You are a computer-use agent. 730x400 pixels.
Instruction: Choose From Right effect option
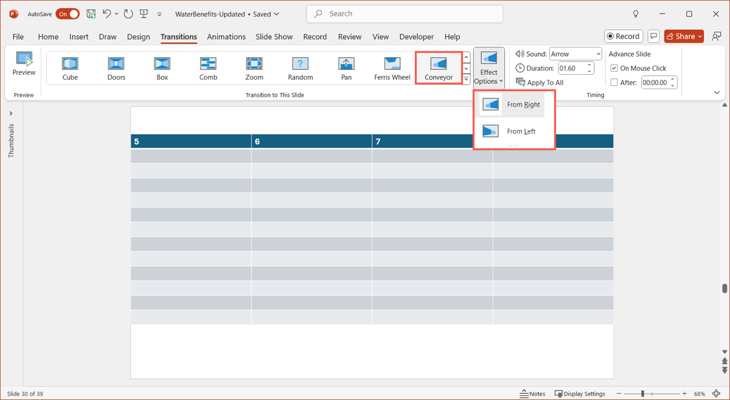click(512, 105)
